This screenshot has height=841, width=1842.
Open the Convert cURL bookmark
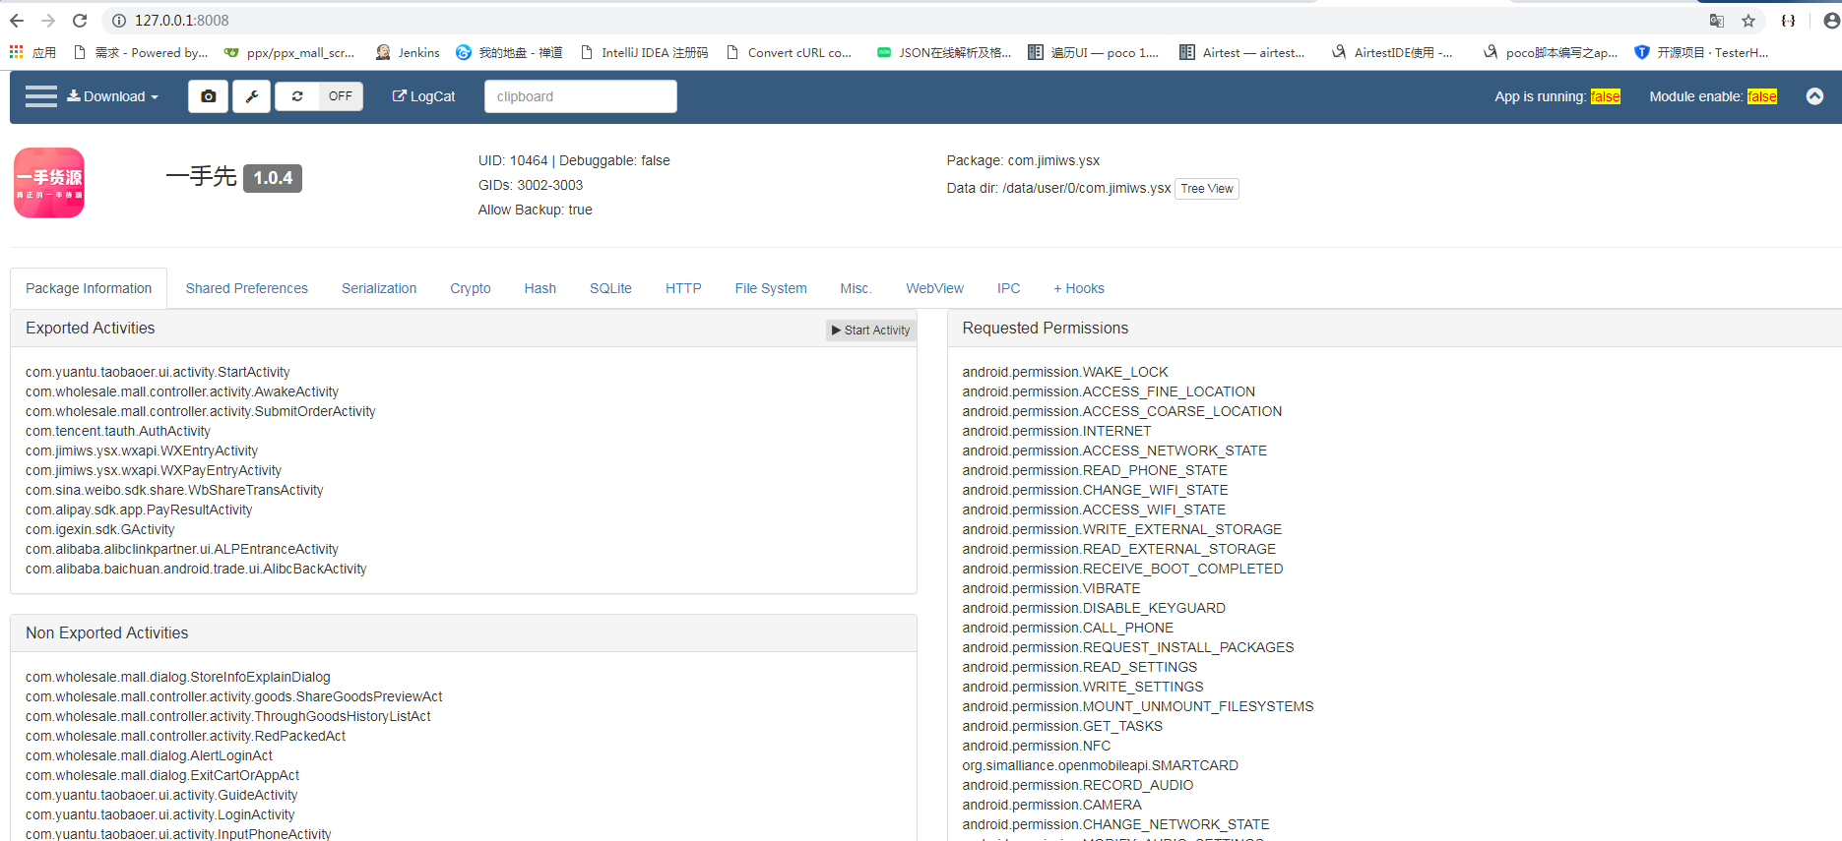coord(789,53)
